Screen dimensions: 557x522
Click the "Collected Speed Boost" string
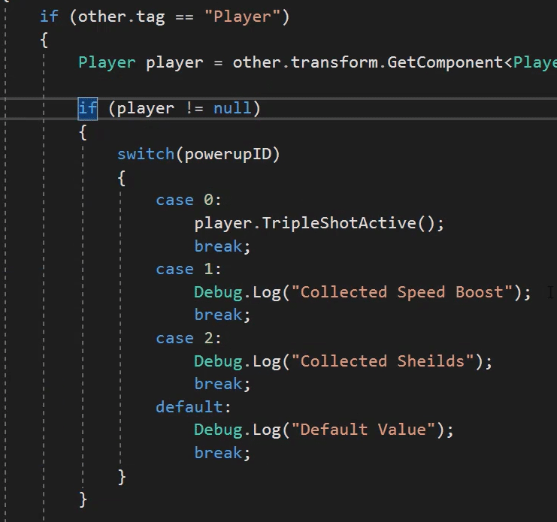(402, 292)
